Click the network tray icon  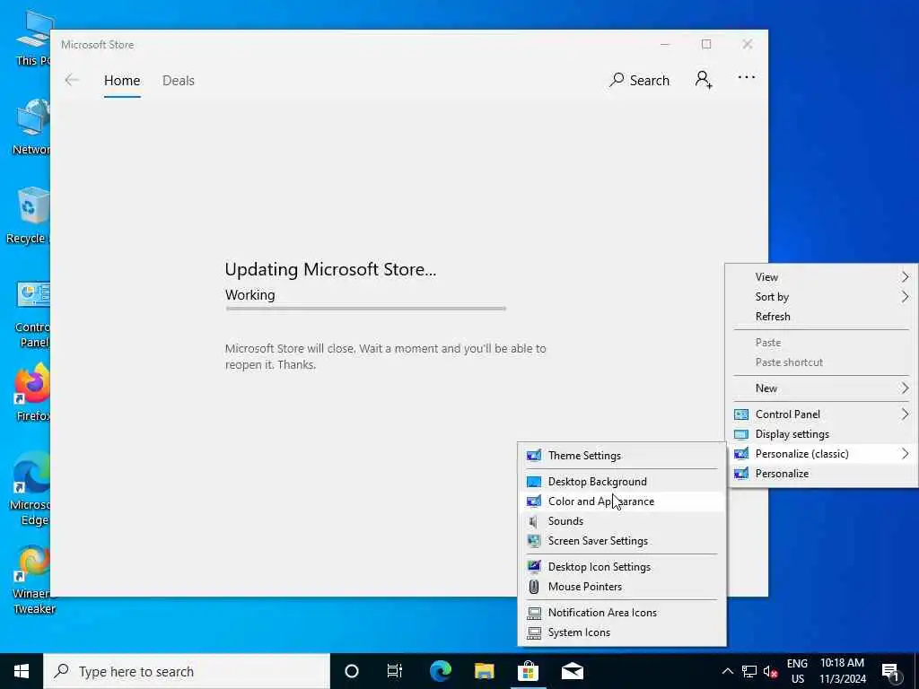pos(749,671)
